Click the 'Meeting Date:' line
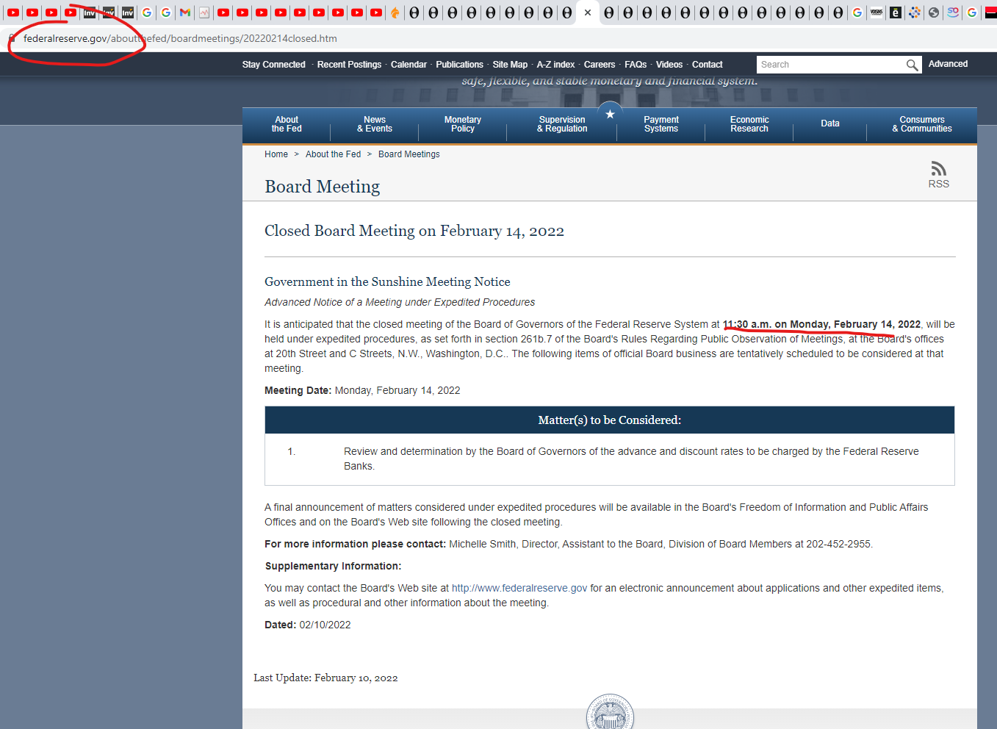Screen dimensions: 997x729 tap(362, 390)
